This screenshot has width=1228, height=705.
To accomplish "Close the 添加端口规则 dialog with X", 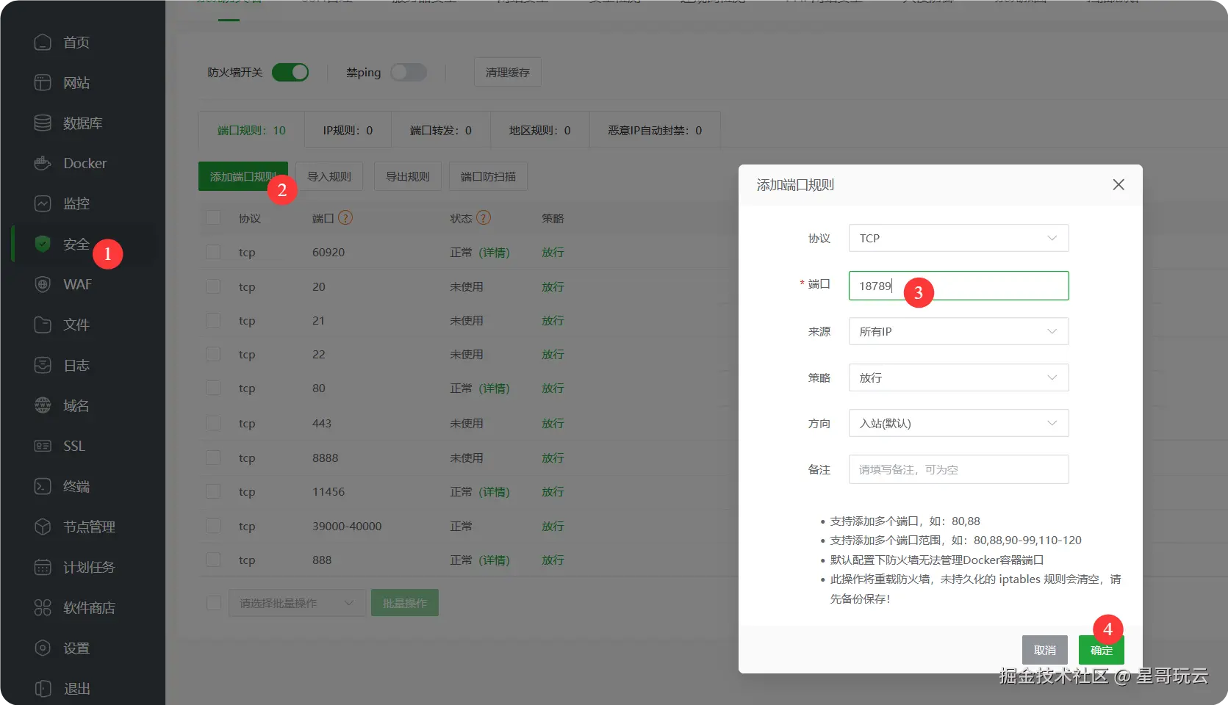I will 1119,185.
